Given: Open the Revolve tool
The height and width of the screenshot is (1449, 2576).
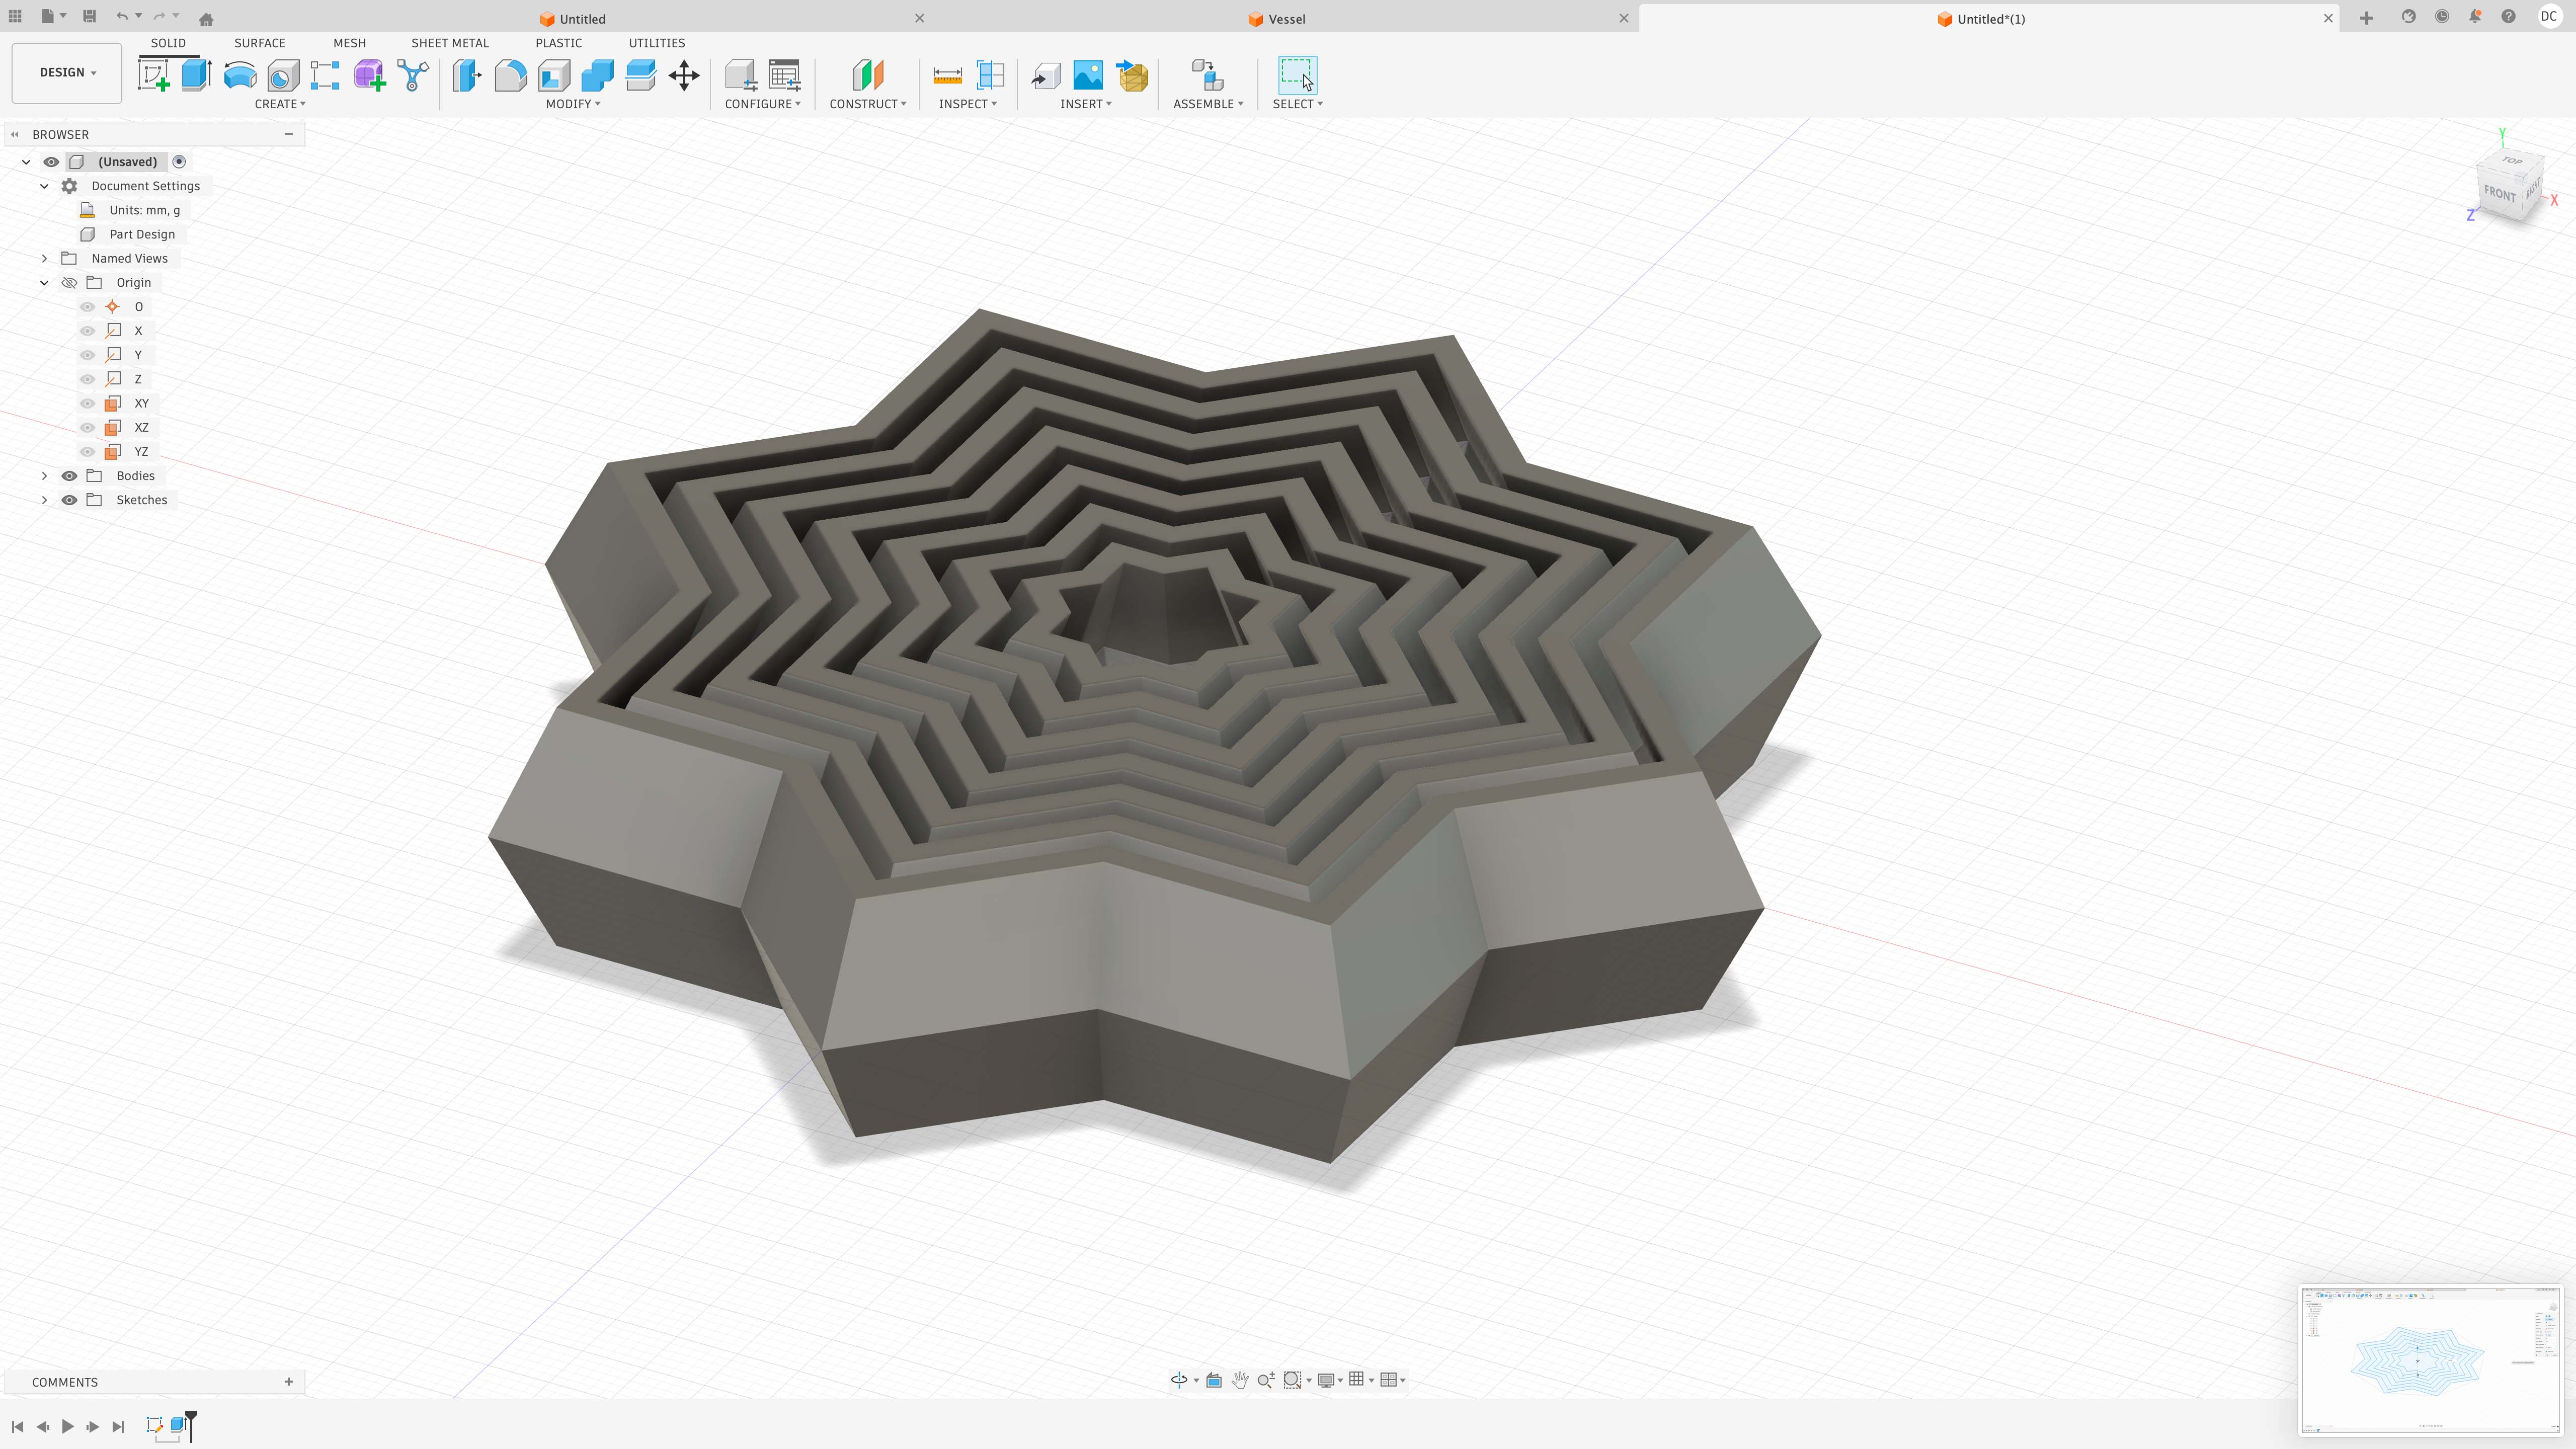Looking at the screenshot, I should tap(239, 75).
